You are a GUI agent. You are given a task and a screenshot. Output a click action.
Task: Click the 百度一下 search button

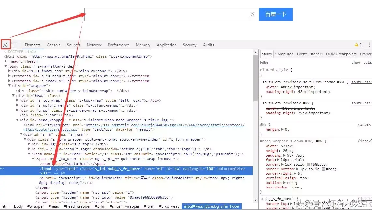(x=276, y=14)
